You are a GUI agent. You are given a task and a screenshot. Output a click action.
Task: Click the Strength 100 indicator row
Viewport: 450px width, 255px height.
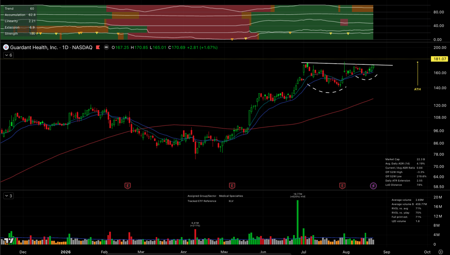click(x=20, y=34)
